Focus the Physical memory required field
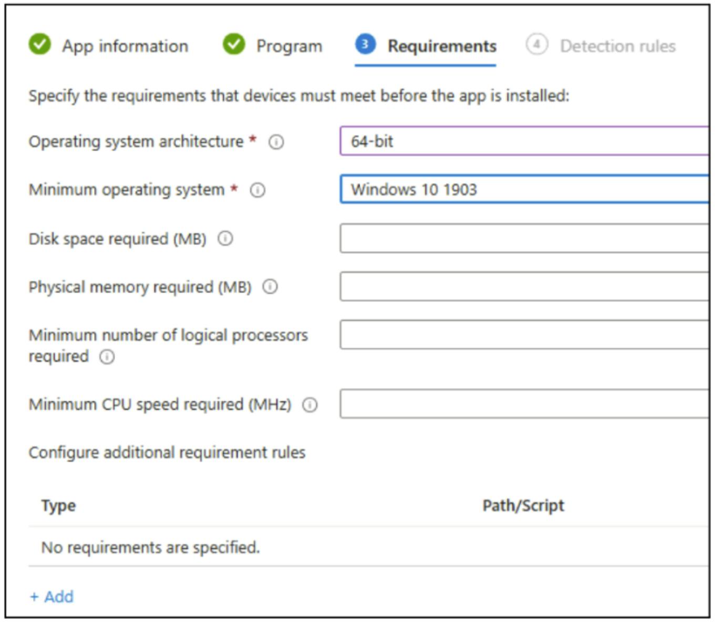 (x=523, y=287)
